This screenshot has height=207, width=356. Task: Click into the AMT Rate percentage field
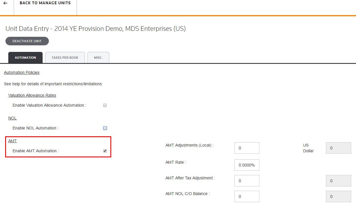[246, 165]
